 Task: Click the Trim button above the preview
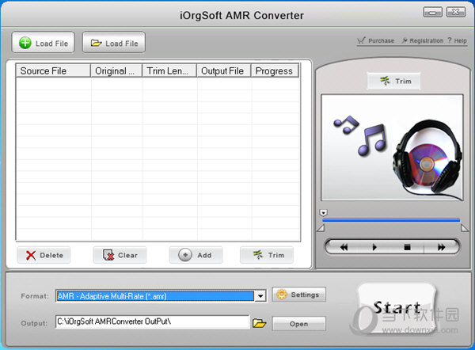pos(393,81)
